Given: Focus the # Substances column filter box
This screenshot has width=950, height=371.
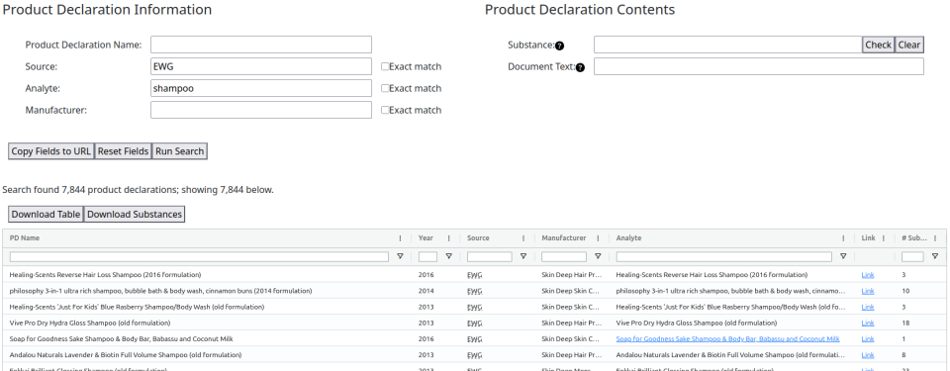Looking at the screenshot, I should point(912,257).
